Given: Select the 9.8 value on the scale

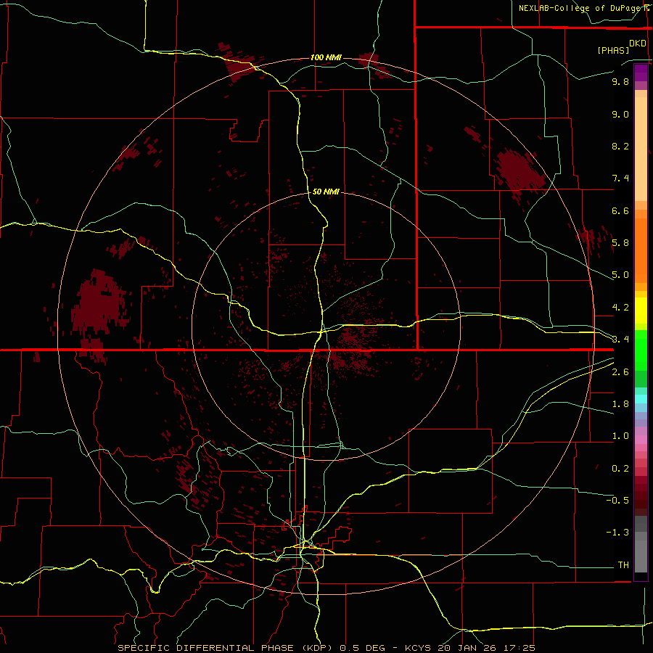Looking at the screenshot, I should coord(620,81).
